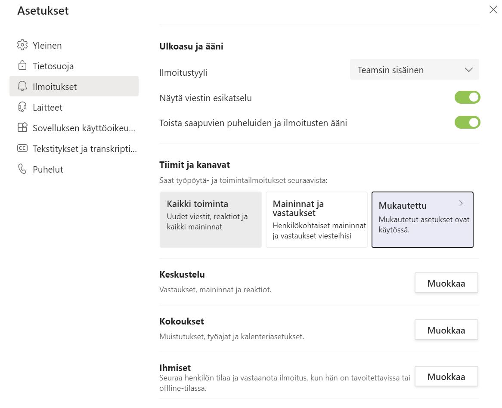Click the dropdown chevron arrow beside Teamsin sisäinen
The width and height of the screenshot is (502, 408).
(468, 70)
